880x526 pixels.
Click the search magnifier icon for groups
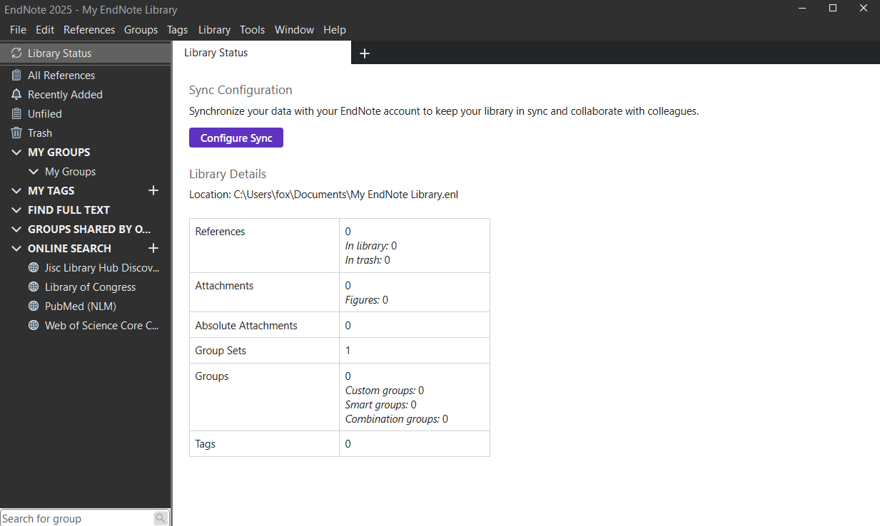[x=161, y=518]
